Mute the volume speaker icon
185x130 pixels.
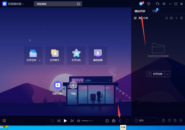point(79,121)
